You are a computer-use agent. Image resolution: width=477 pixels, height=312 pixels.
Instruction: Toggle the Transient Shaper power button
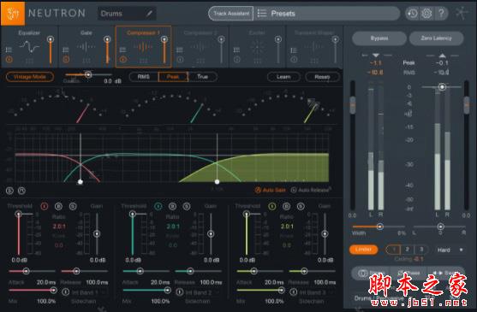pos(294,60)
